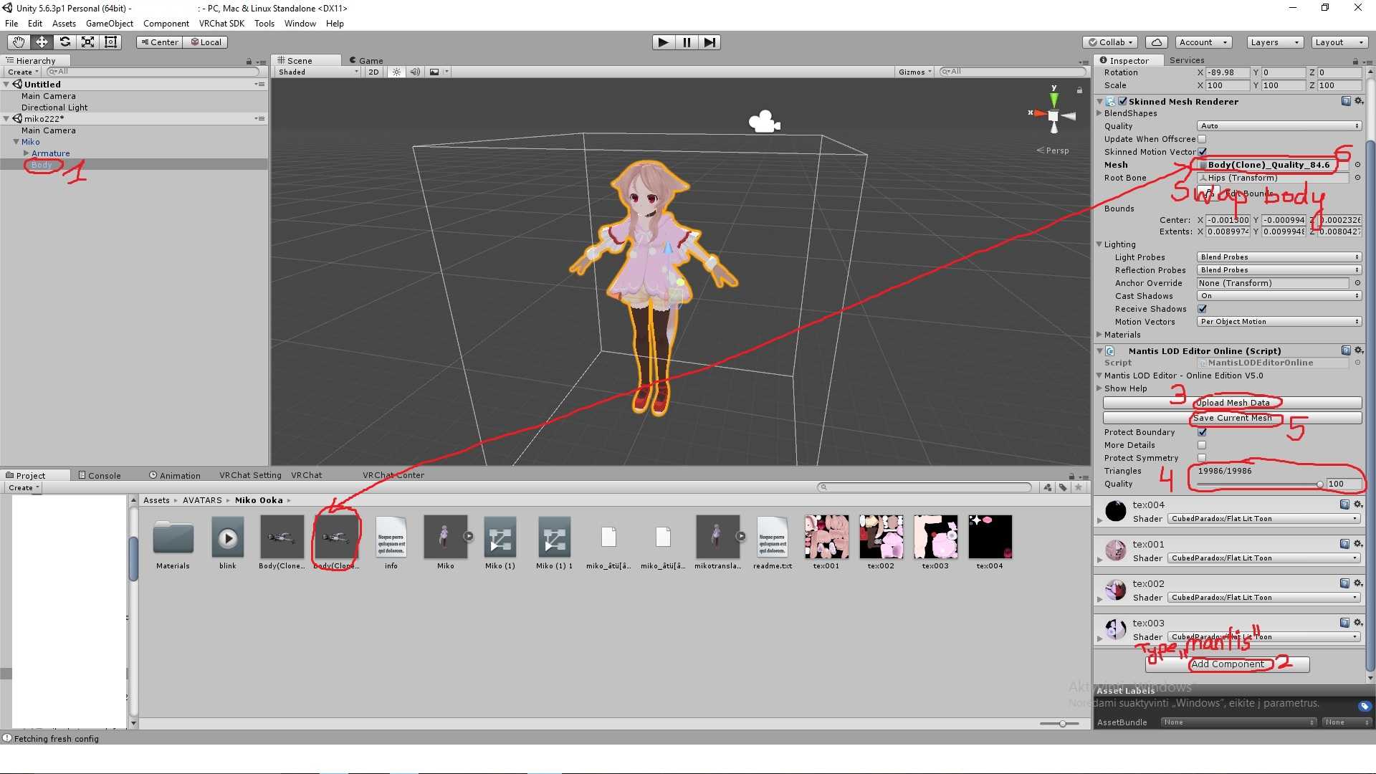Click the Mantis Quality slider handle
The height and width of the screenshot is (774, 1376).
[1319, 484]
